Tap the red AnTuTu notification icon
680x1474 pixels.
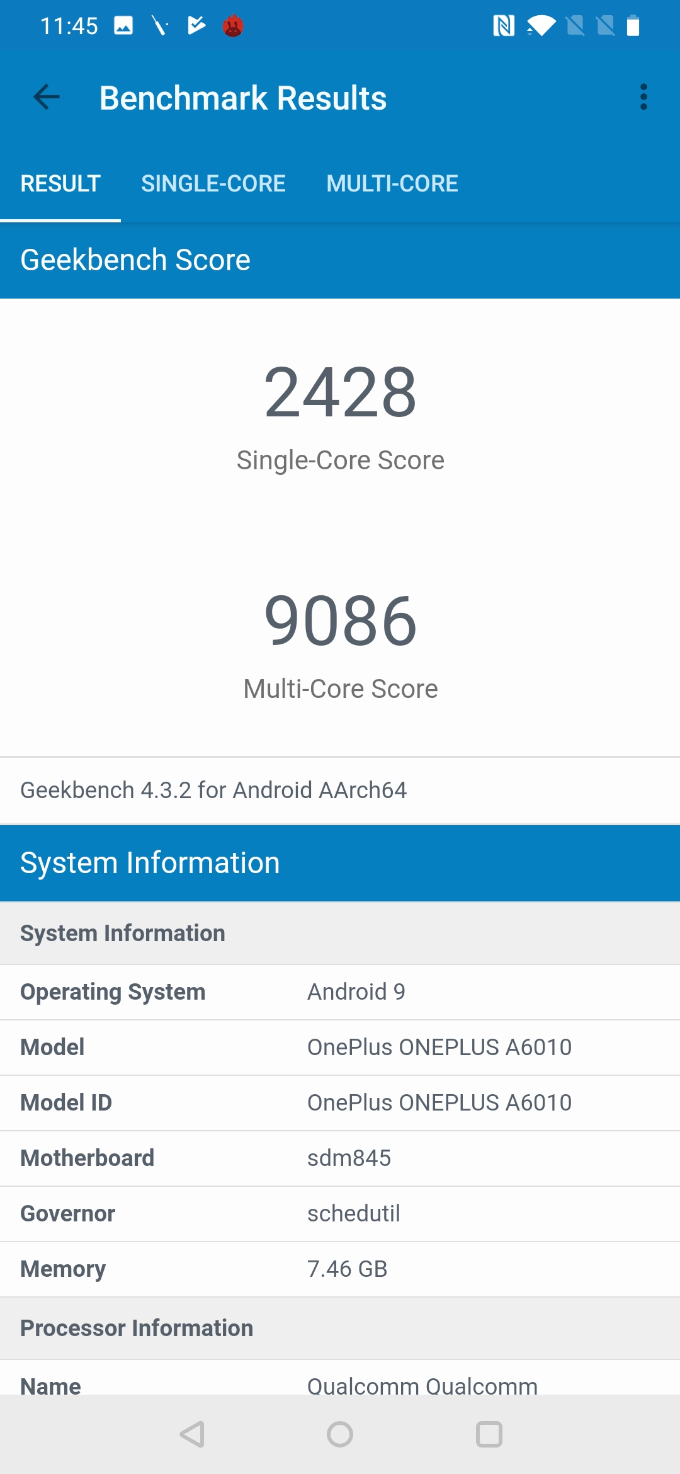[x=233, y=26]
